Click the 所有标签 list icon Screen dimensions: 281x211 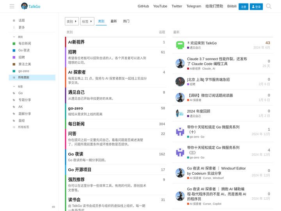(14, 127)
